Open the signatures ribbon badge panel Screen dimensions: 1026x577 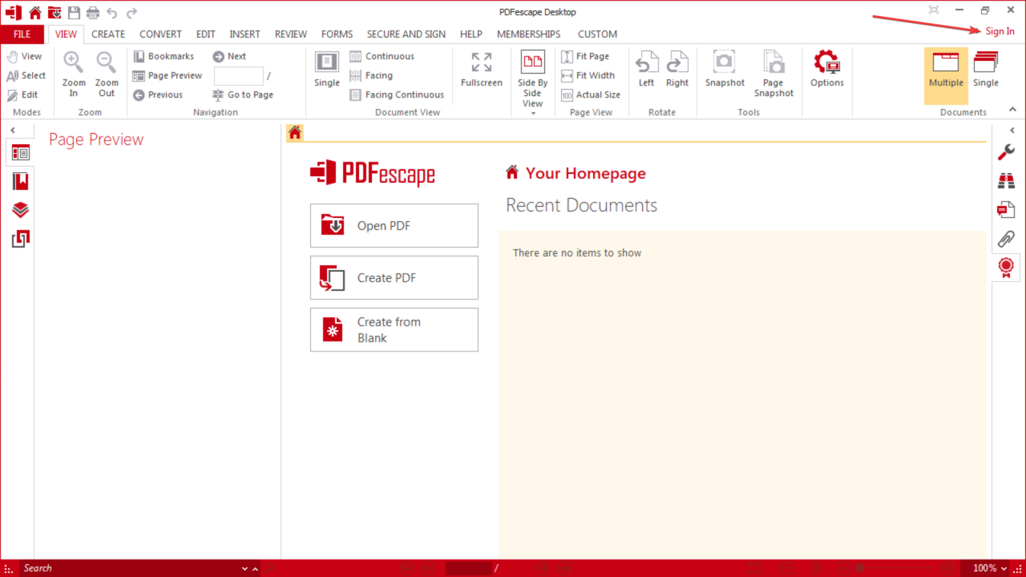1006,267
